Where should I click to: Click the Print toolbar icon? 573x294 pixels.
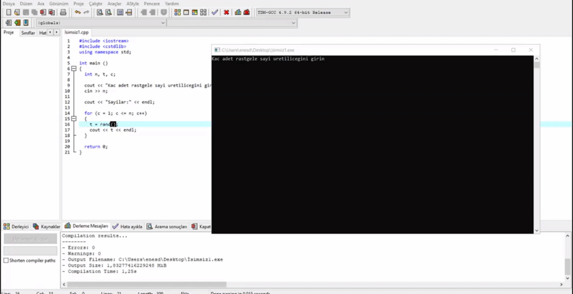coord(63,13)
